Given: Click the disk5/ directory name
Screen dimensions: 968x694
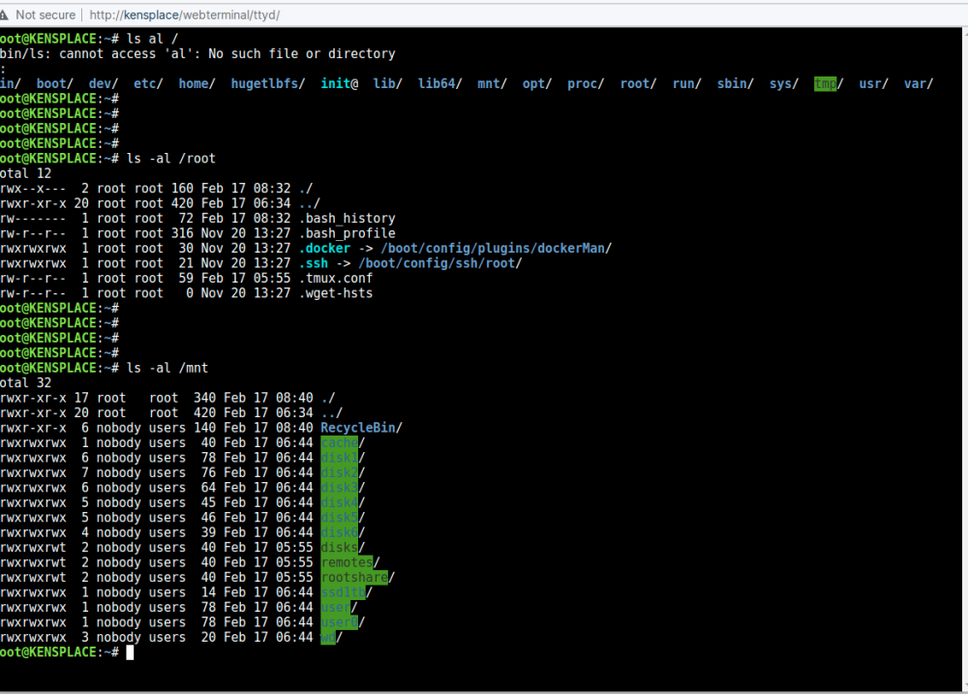Looking at the screenshot, I should 344,518.
